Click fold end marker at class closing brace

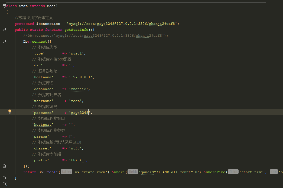(4, 184)
